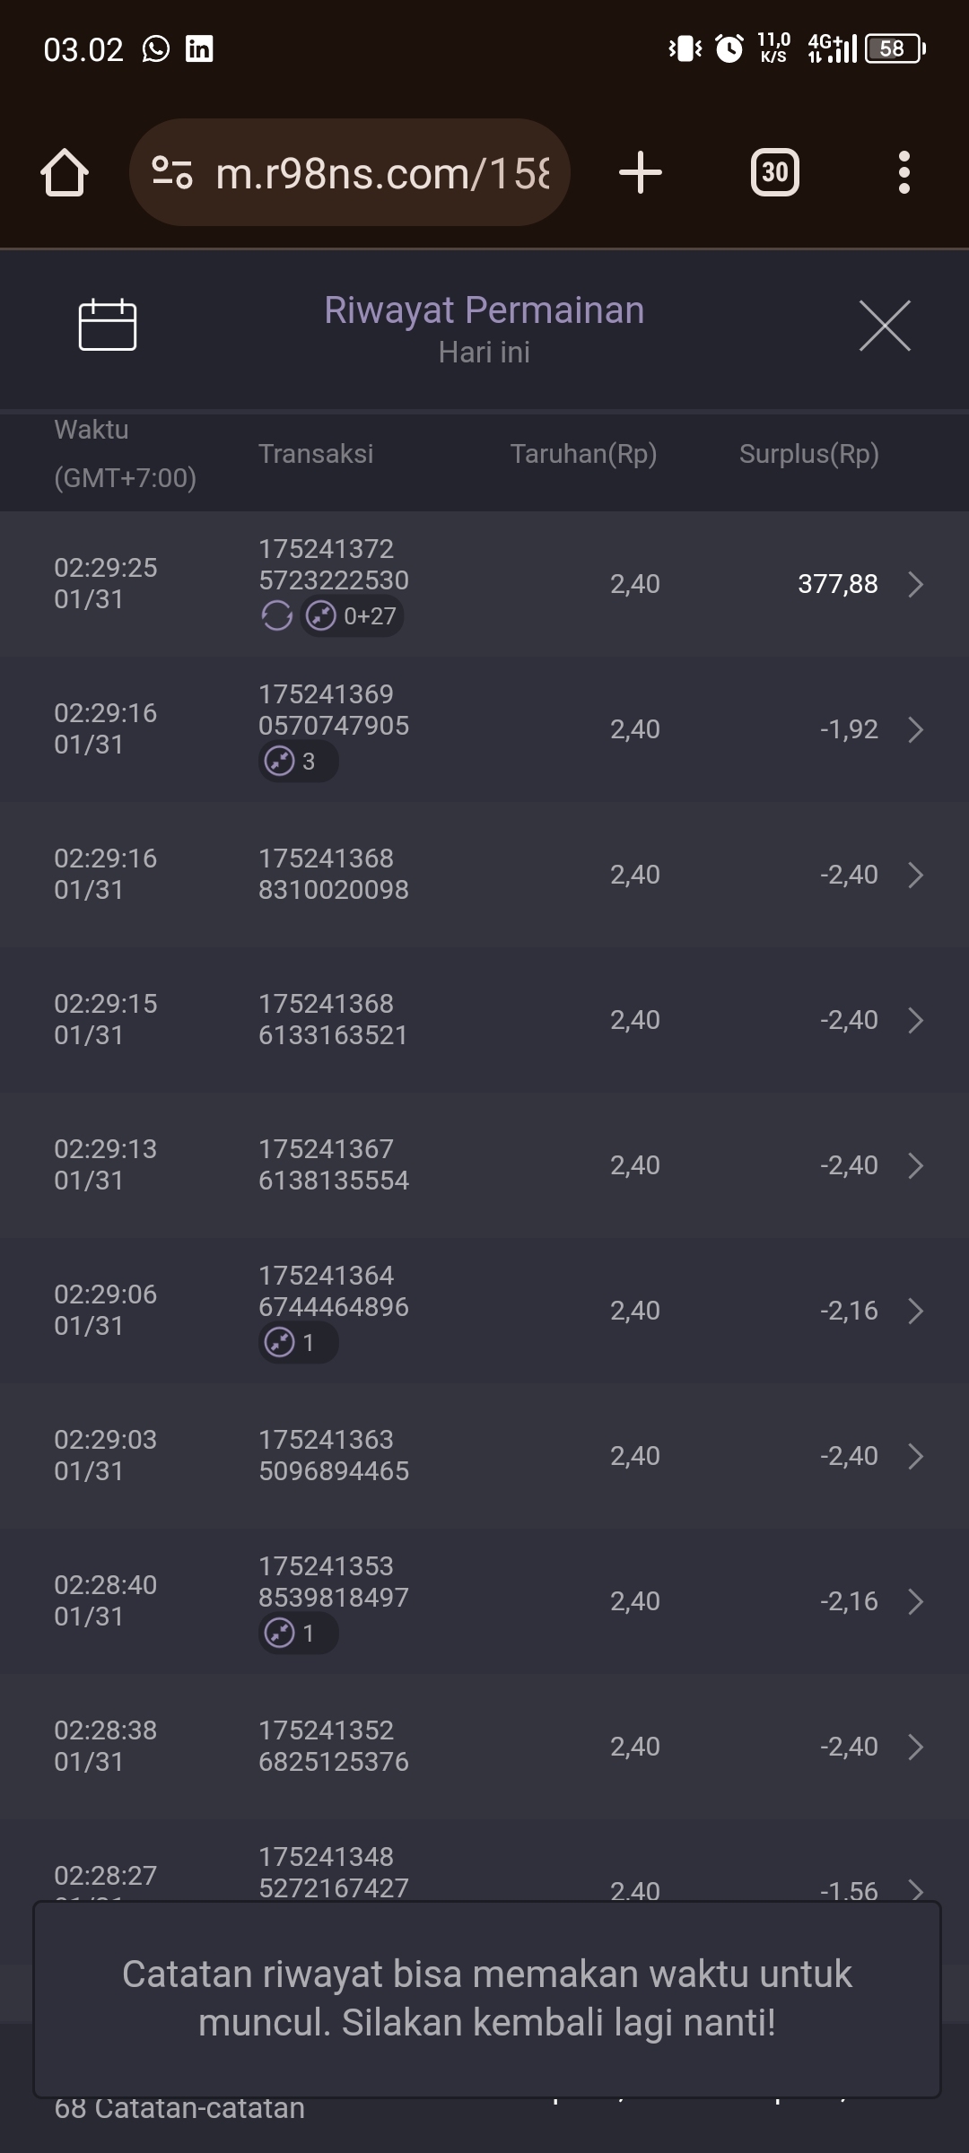
Task: Expand details of the 377,88 surplus row
Action: pos(914,584)
